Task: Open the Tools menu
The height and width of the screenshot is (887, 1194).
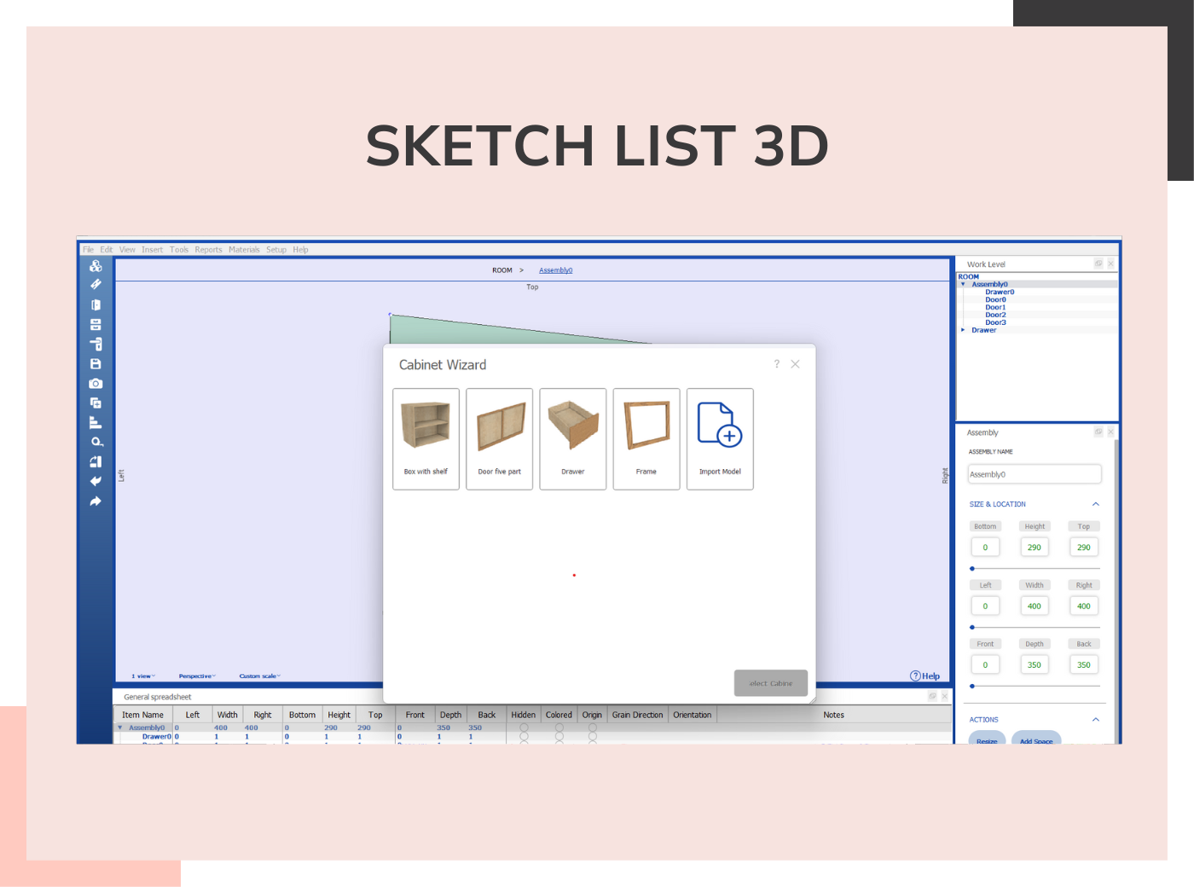Action: 179,249
